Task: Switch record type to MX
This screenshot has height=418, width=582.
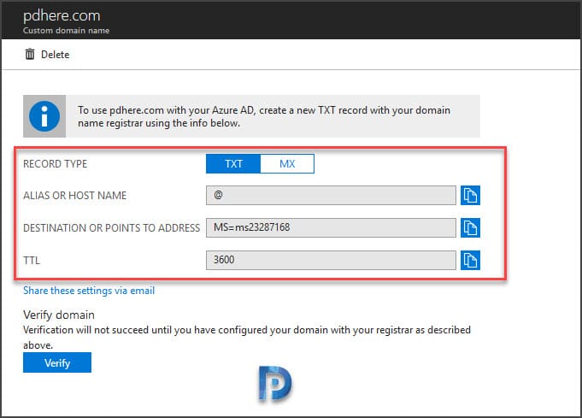Action: click(x=287, y=164)
